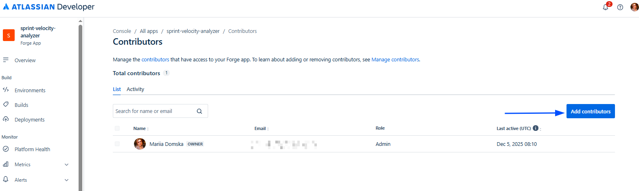Click the Add contributors button
Viewport: 639px width, 191px height.
[590, 111]
